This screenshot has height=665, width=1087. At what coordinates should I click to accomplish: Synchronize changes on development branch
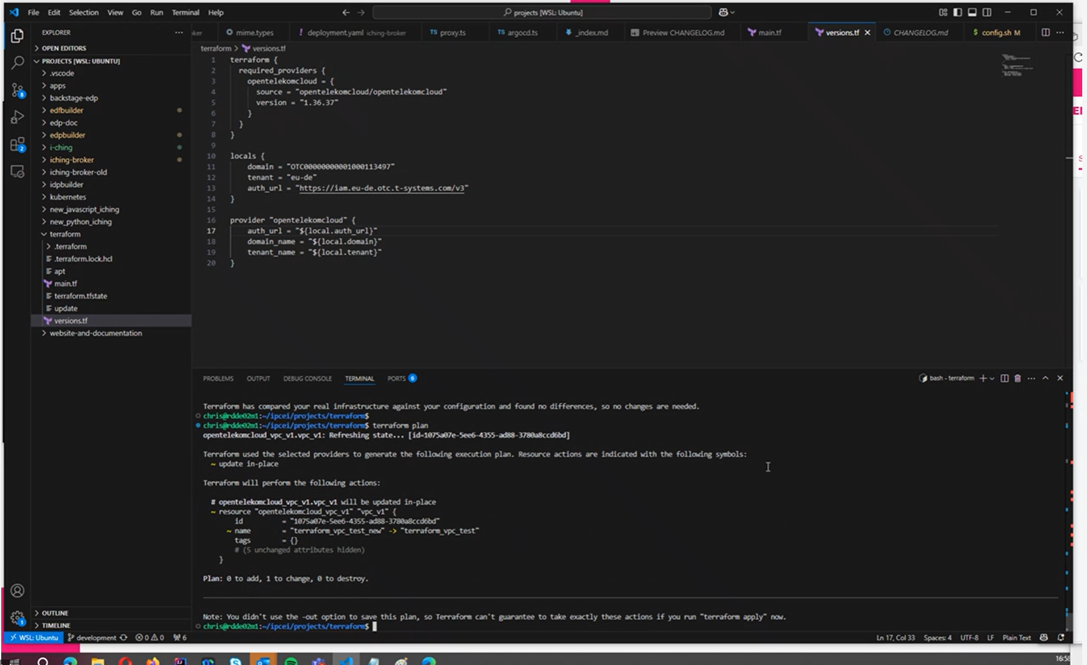tap(123, 637)
